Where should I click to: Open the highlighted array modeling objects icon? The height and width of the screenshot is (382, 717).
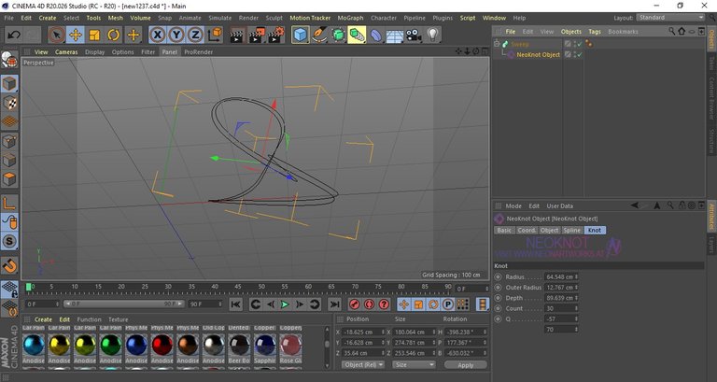(357, 35)
